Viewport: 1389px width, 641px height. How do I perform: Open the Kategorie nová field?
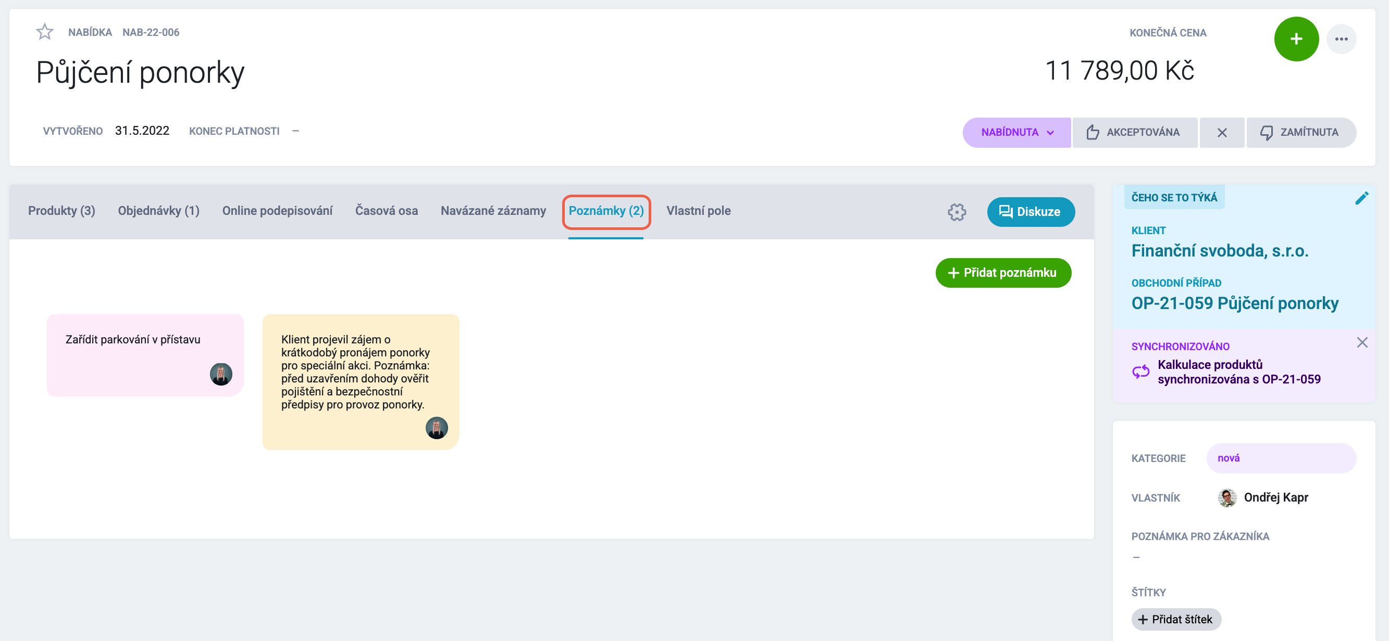(x=1281, y=458)
